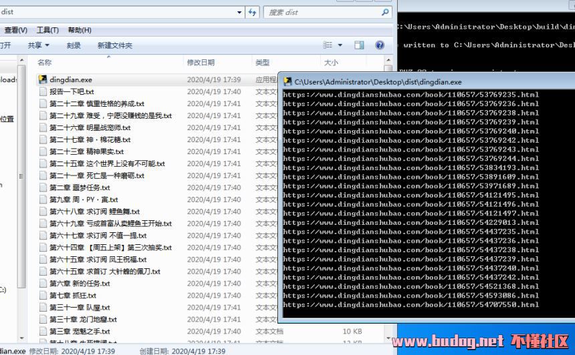Select file 第二十七章 神·棉花糖.txt
The height and width of the screenshot is (355, 575).
(90, 140)
